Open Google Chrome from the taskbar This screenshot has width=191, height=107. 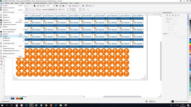[46, 105]
